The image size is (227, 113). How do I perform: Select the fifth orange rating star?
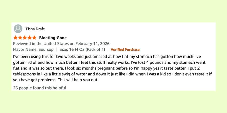click(x=34, y=38)
